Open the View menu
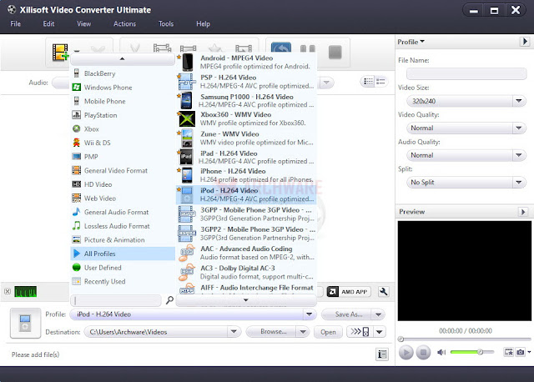The image size is (534, 382). coord(83,24)
